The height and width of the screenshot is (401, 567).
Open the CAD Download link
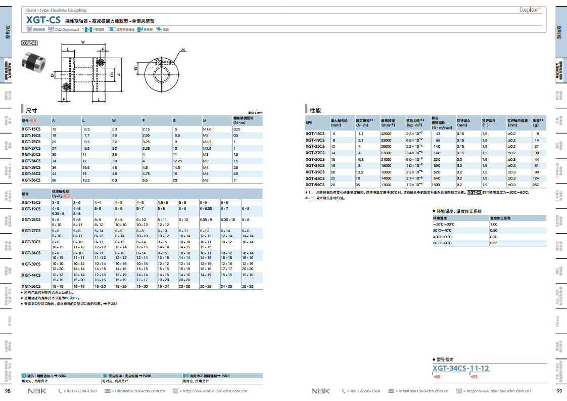(67, 30)
